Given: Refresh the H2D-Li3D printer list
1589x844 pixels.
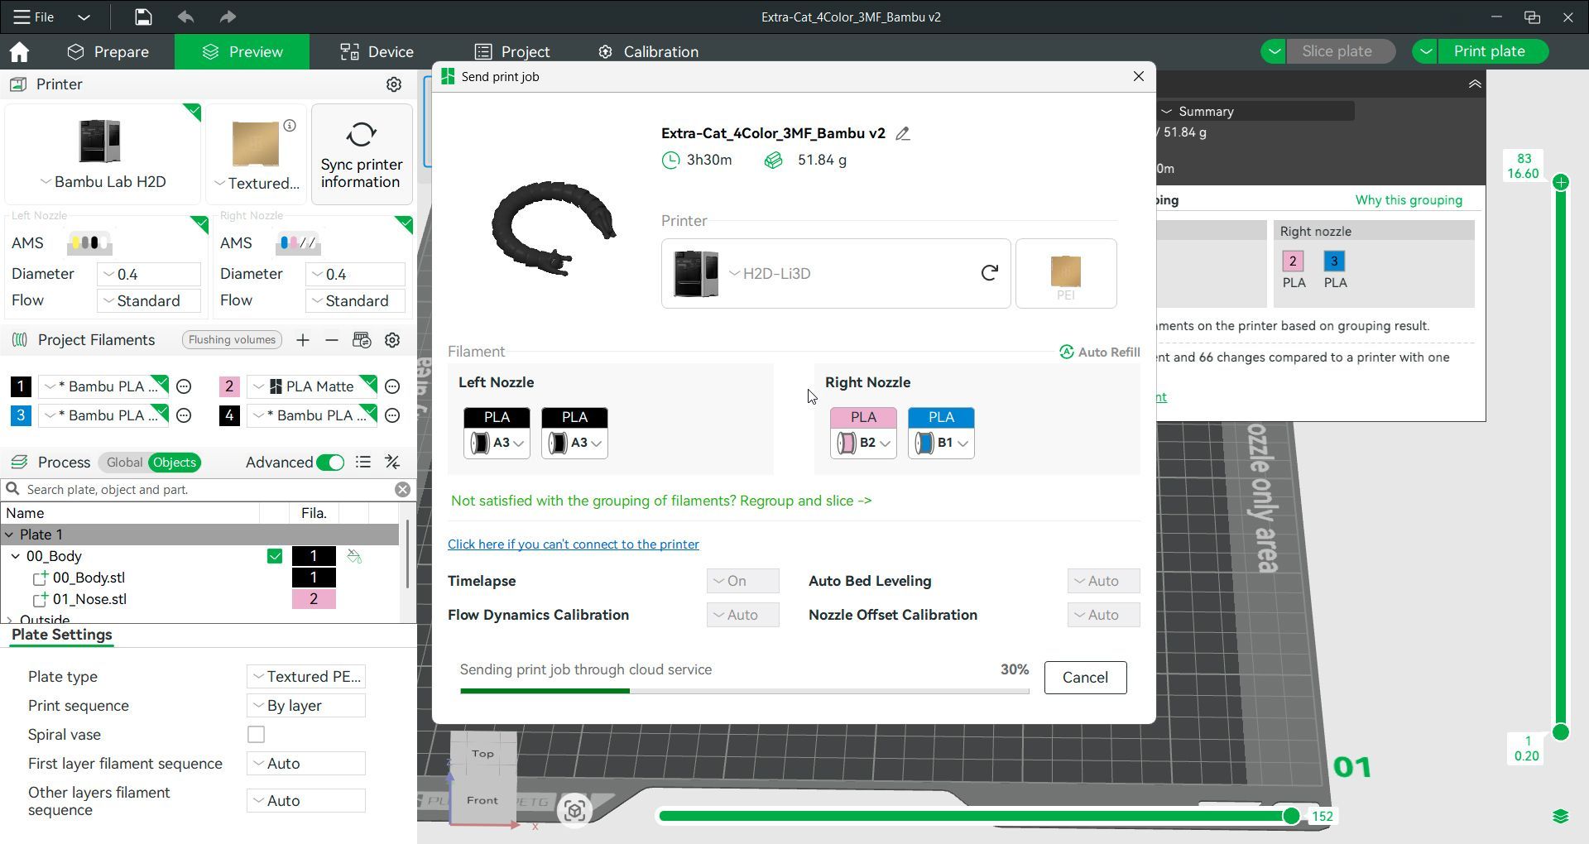Looking at the screenshot, I should pos(989,272).
